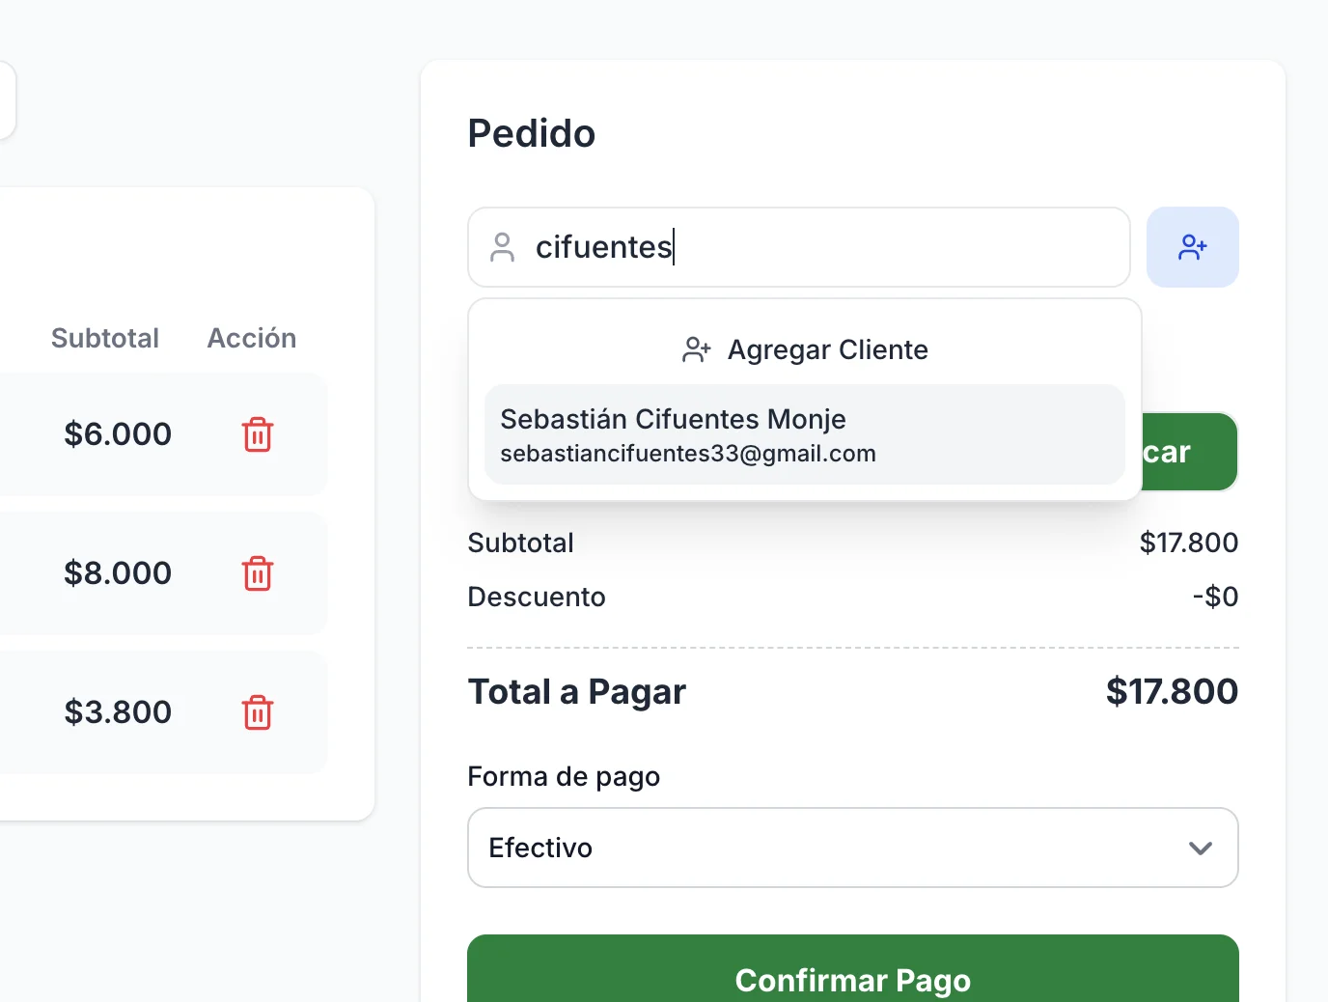Click the Pedido panel heading
This screenshot has height=1002, width=1328.
tap(532, 133)
